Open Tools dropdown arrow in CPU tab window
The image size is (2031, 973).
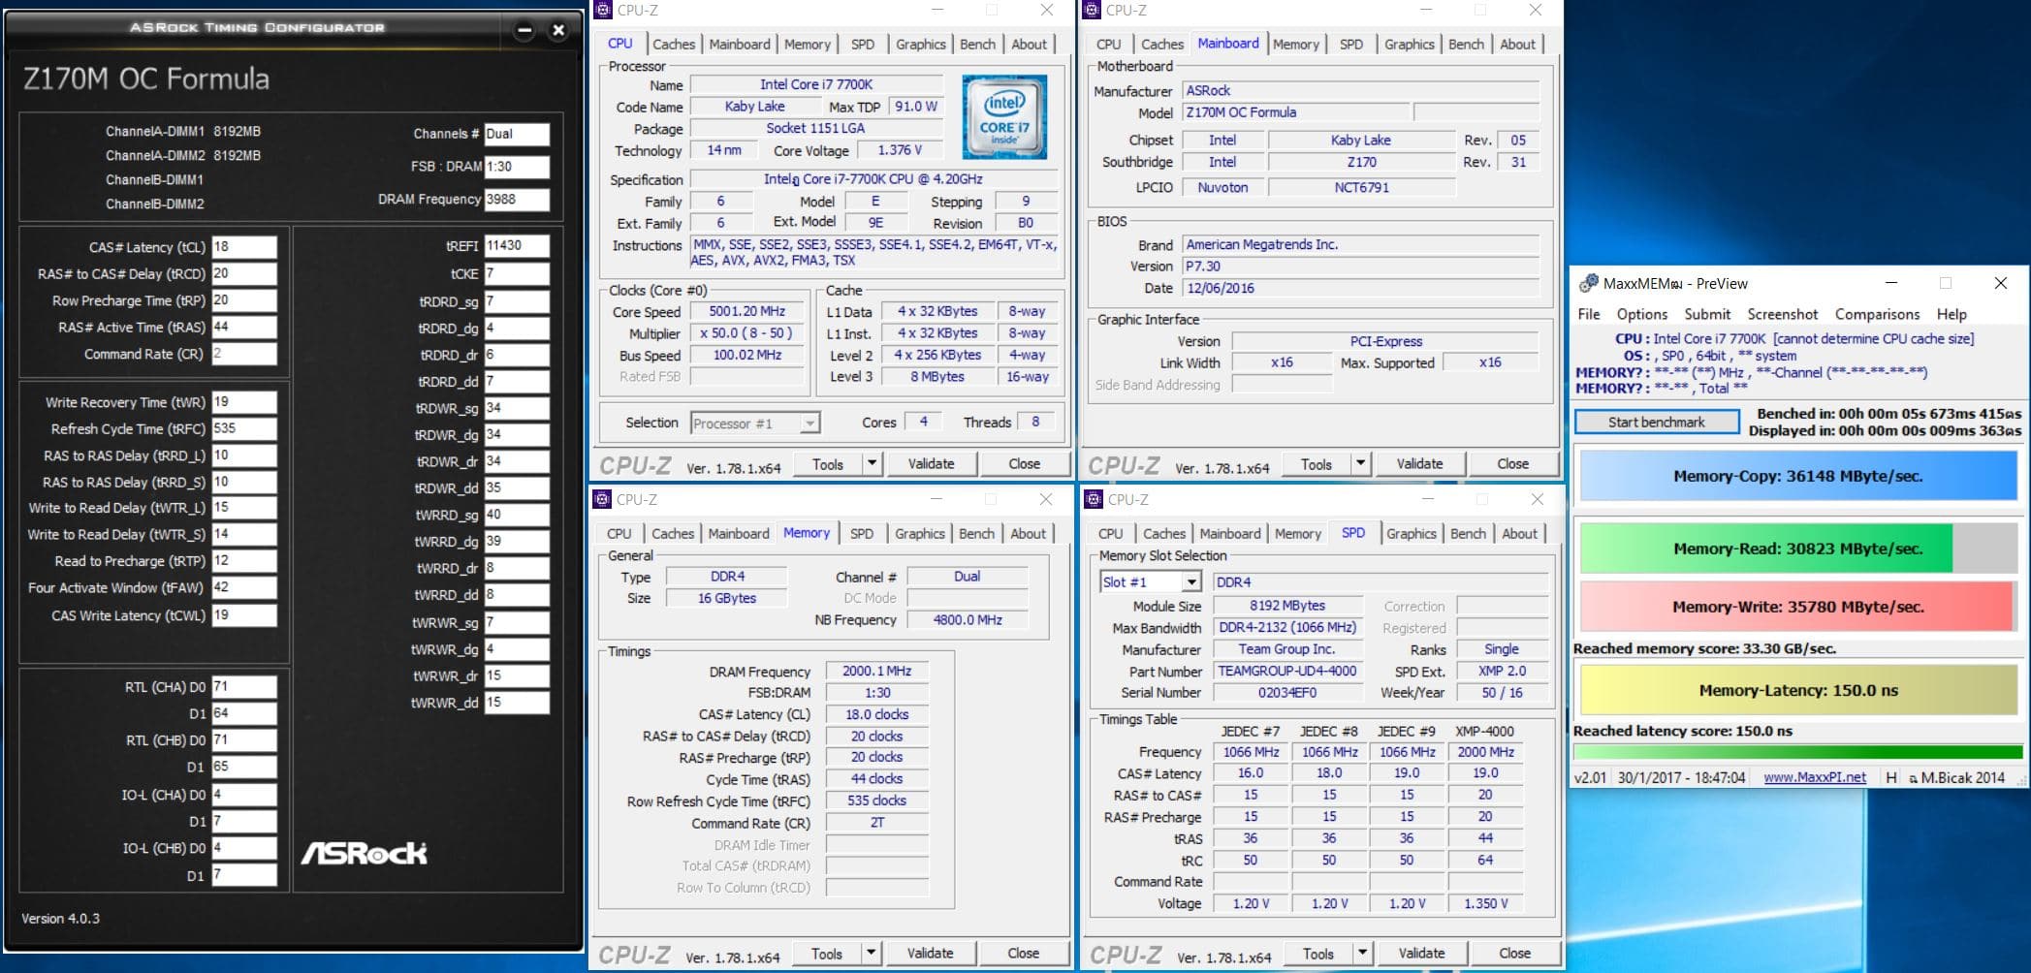click(x=872, y=464)
